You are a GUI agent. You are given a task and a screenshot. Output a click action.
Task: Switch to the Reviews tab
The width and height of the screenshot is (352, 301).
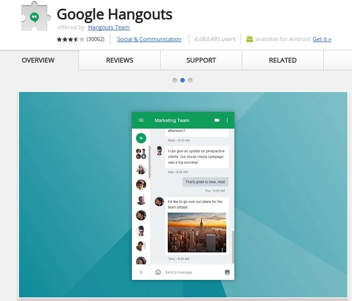click(x=120, y=60)
